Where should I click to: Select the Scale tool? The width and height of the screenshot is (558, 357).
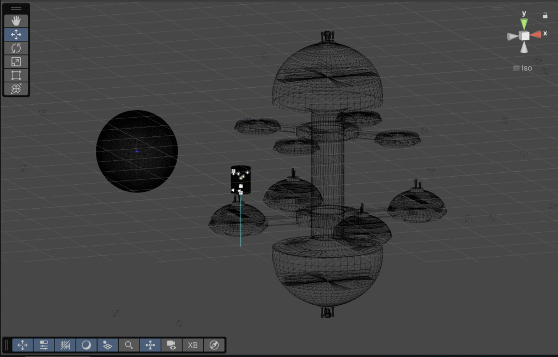(x=16, y=62)
